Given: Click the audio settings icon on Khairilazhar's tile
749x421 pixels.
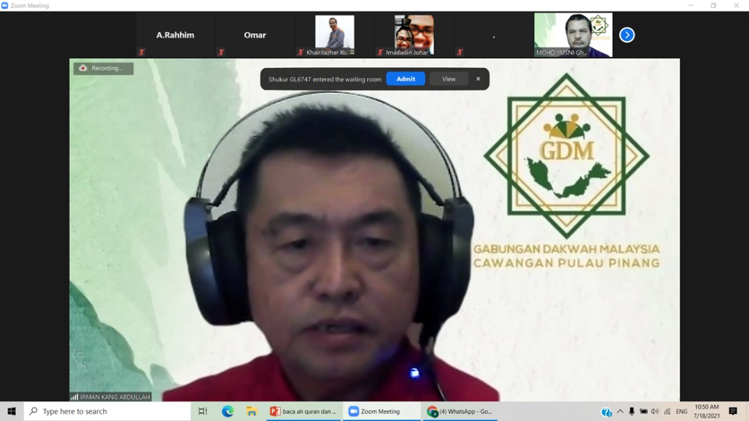Looking at the screenshot, I should pos(351,51).
